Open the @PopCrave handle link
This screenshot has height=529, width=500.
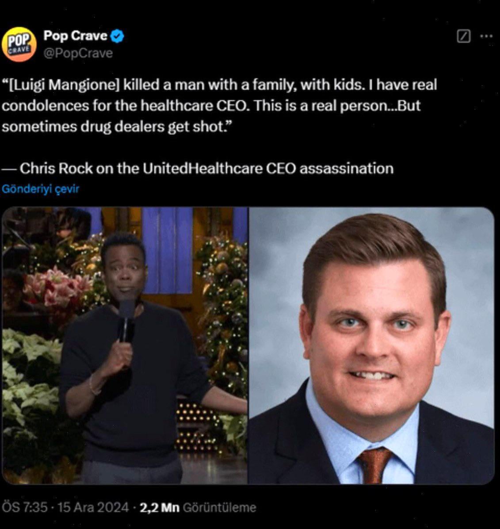pyautogui.click(x=78, y=54)
